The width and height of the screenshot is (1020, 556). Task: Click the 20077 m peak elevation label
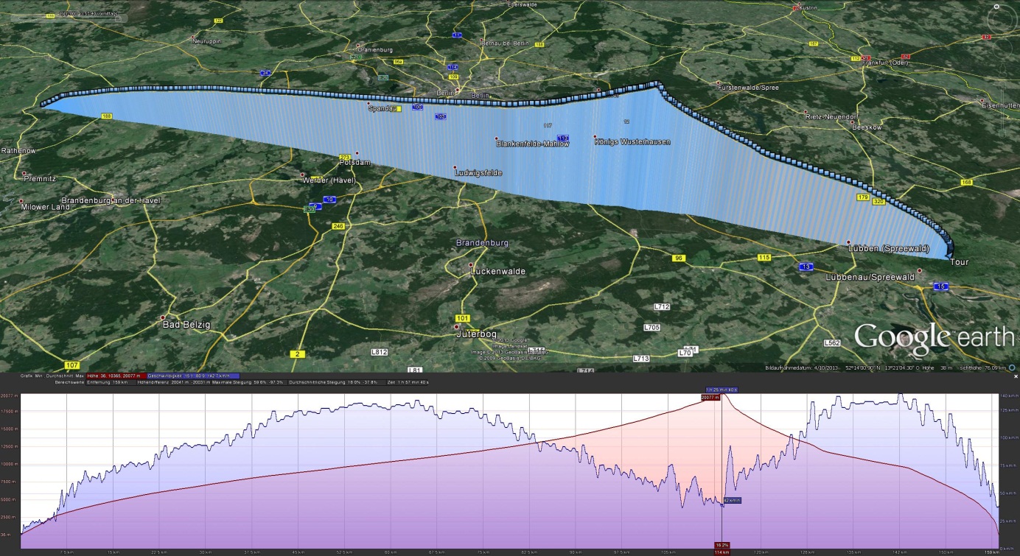710,397
